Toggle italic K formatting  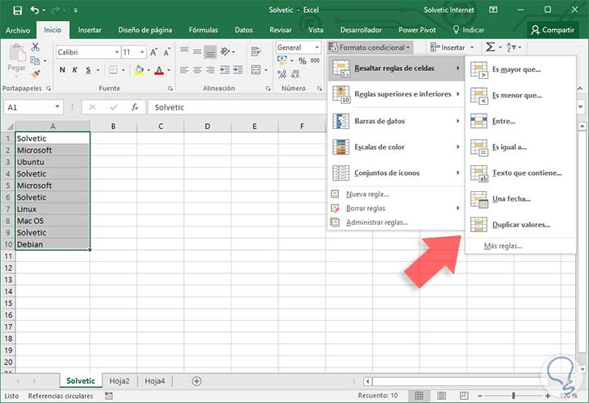coord(75,70)
